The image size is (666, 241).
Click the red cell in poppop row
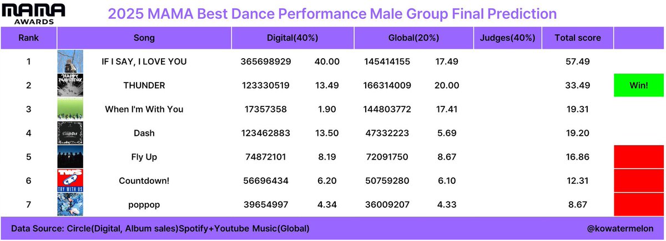(639, 204)
